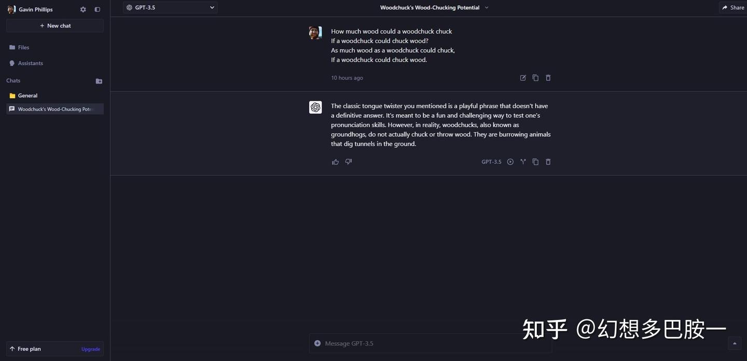
Task: Delete the GPT-3.5 response
Action: pyautogui.click(x=548, y=161)
